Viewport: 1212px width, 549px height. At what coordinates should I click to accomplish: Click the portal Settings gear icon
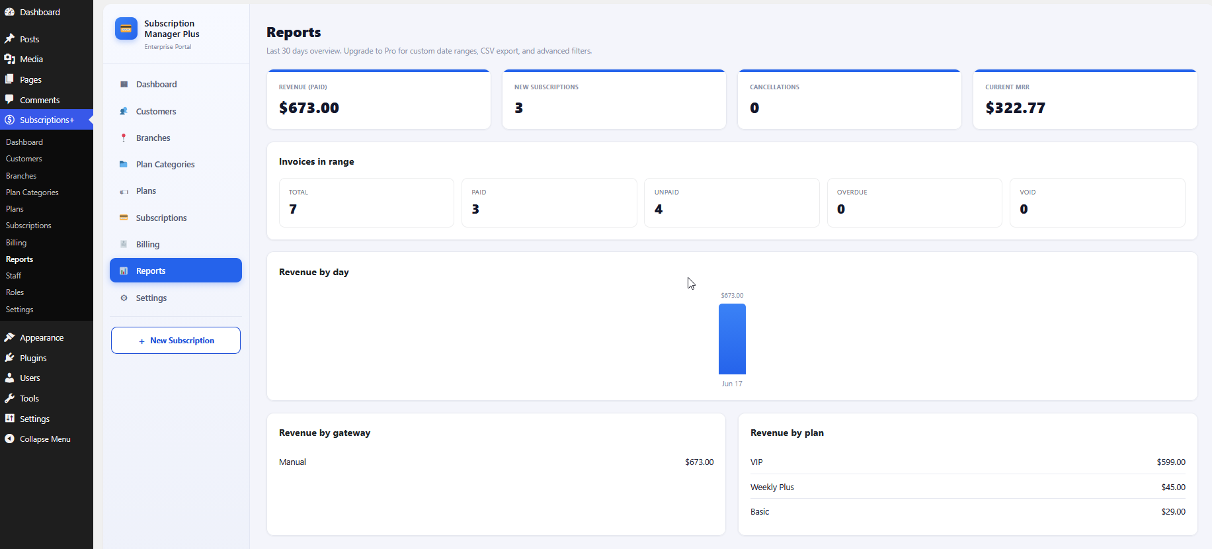click(124, 298)
